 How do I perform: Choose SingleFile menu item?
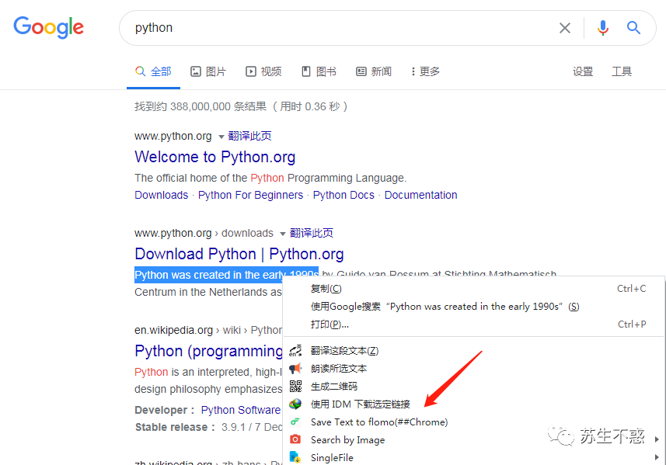coord(474,457)
